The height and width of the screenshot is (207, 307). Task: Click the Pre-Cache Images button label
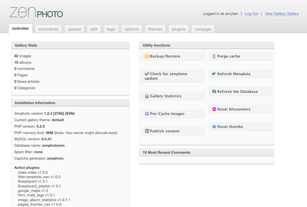167,114
